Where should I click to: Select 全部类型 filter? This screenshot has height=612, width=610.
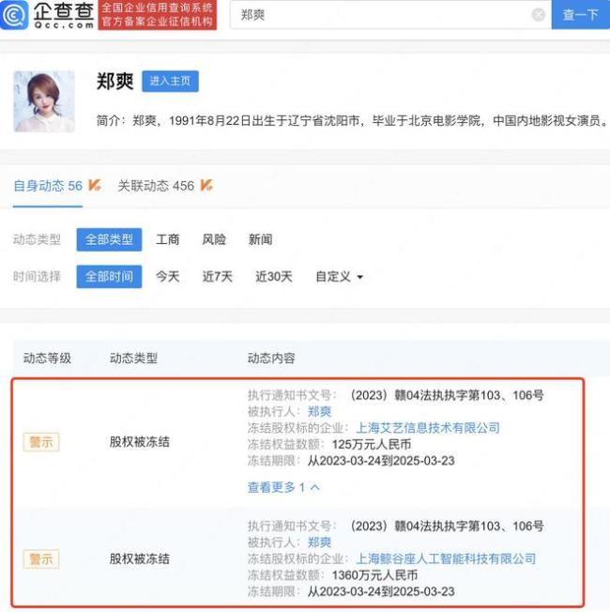click(x=109, y=239)
